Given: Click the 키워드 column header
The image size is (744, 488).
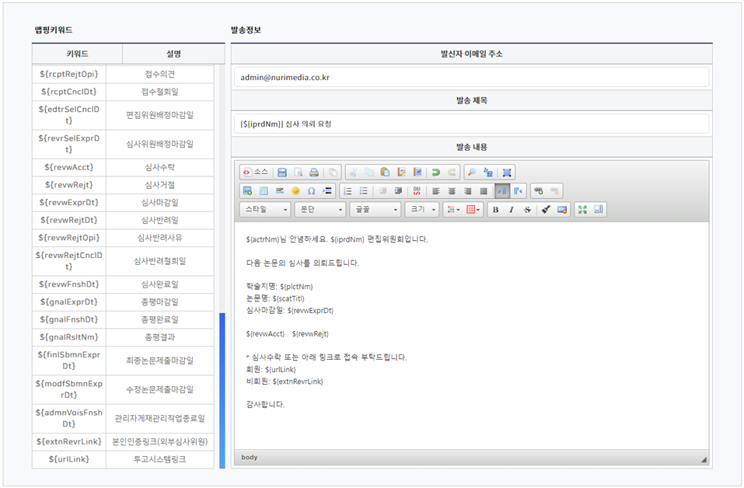Looking at the screenshot, I should tap(77, 54).
